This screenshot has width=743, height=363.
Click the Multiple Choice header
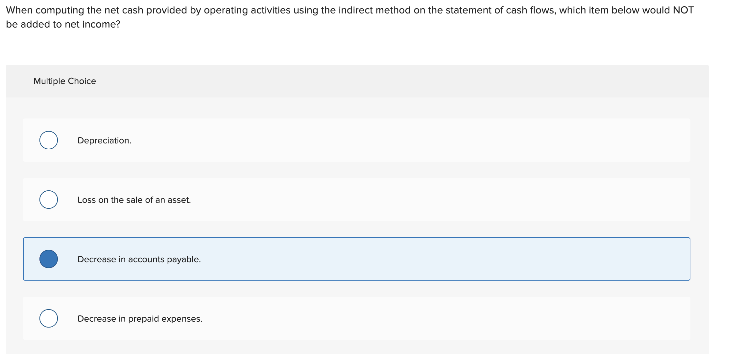(x=64, y=81)
